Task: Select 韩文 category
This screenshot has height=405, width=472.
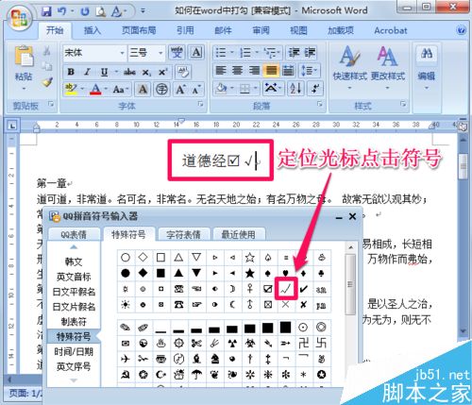Action: click(74, 262)
